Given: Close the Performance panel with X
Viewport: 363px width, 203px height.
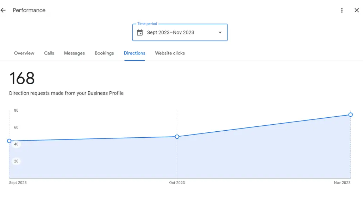Looking at the screenshot, I should click(x=357, y=10).
